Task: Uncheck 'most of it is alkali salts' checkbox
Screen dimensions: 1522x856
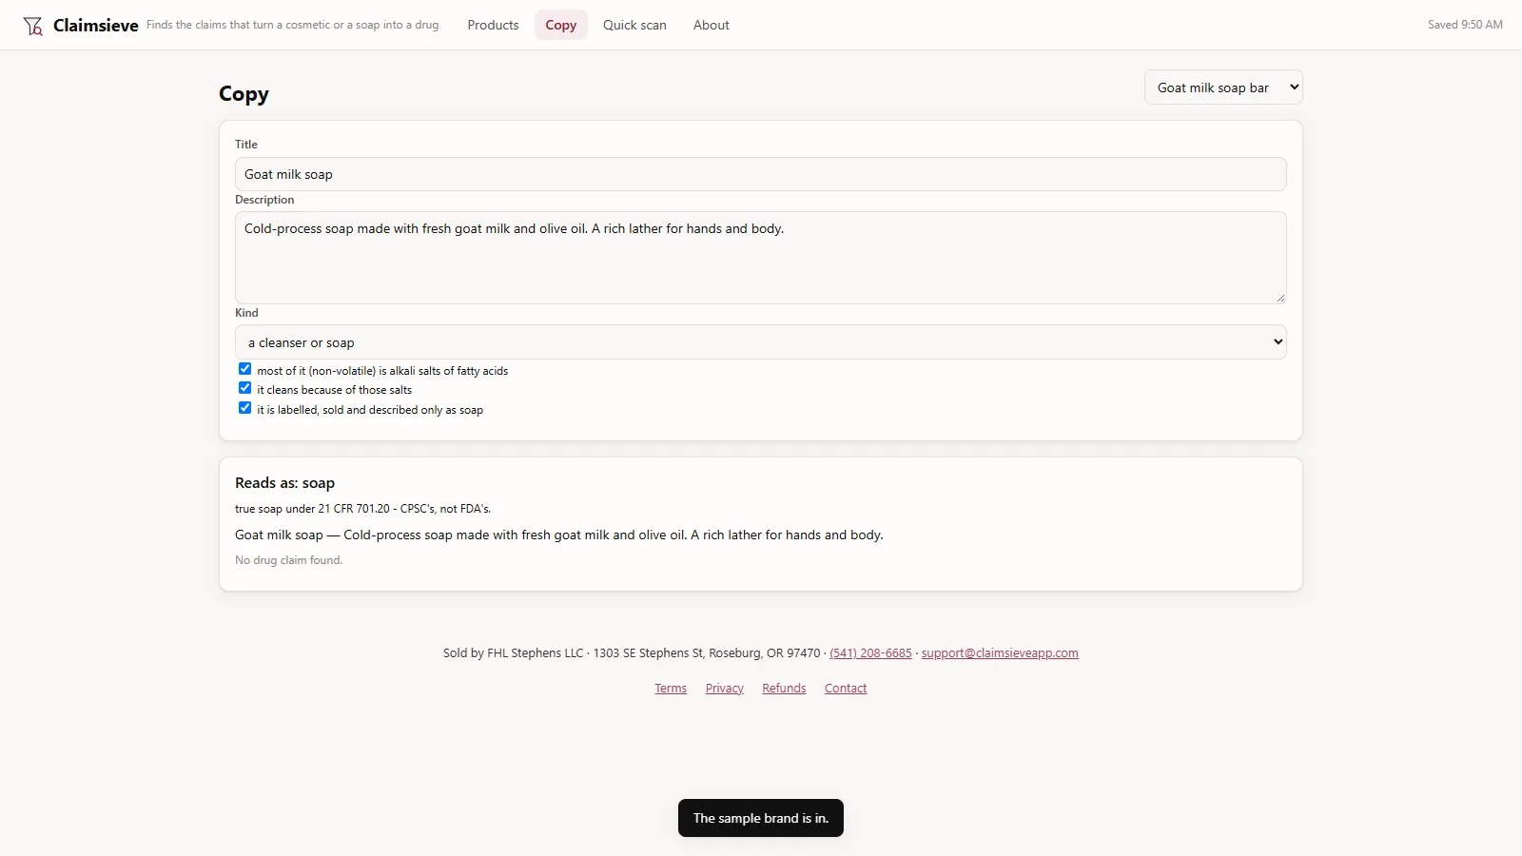Action: point(244,369)
